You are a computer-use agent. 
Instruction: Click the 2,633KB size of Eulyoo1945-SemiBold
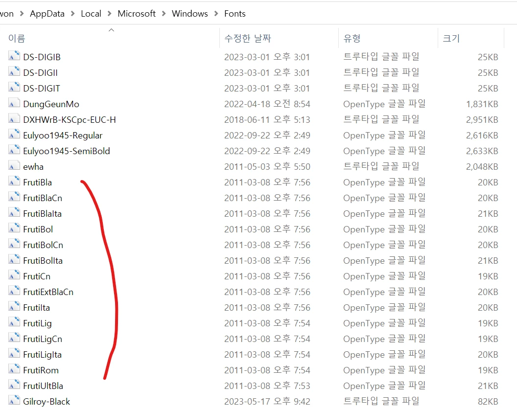point(482,151)
